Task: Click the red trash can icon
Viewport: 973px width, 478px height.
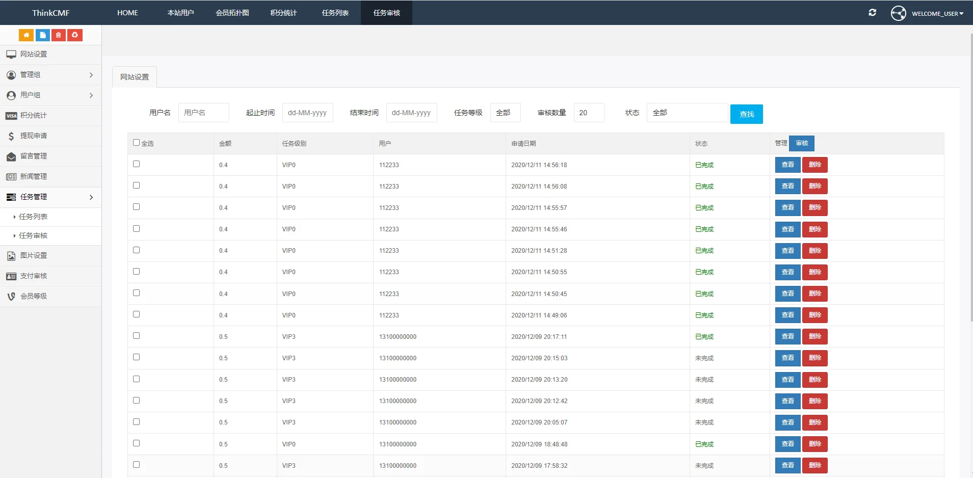Action: [x=59, y=35]
